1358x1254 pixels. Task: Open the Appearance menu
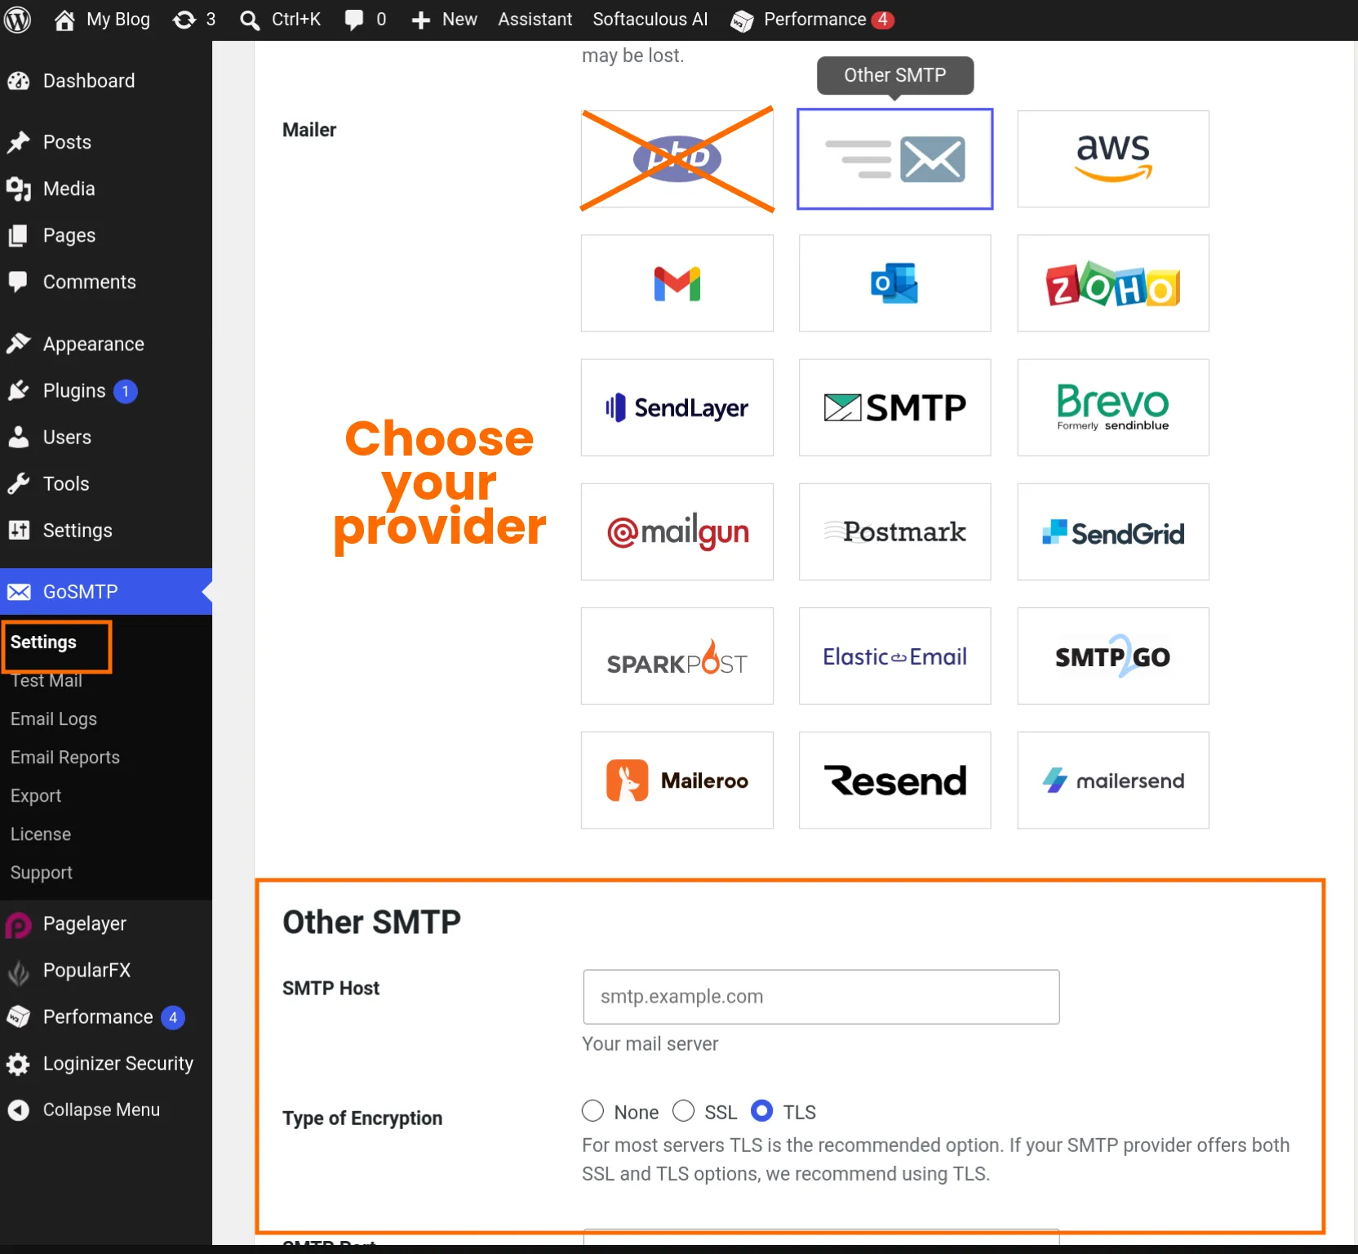click(106, 345)
